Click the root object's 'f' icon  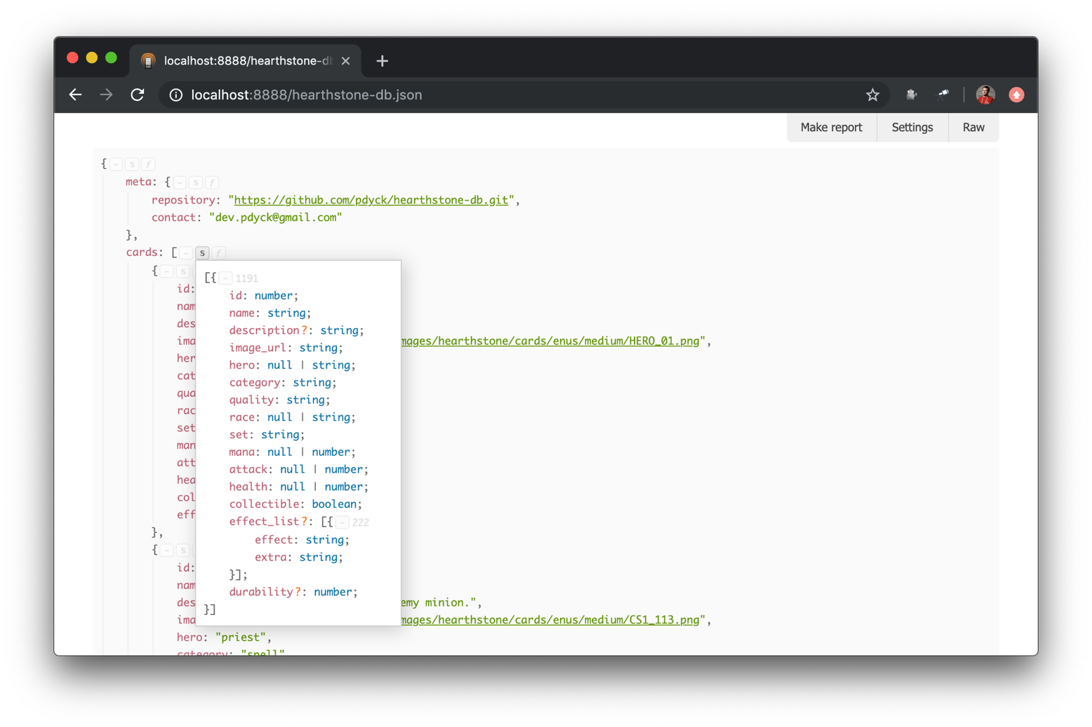[148, 164]
